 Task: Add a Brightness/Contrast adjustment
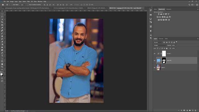(159, 14)
